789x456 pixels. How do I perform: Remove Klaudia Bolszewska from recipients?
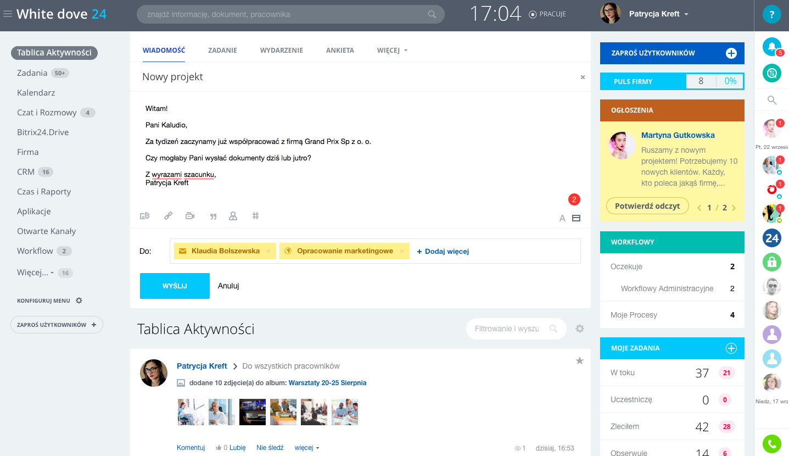(x=268, y=251)
